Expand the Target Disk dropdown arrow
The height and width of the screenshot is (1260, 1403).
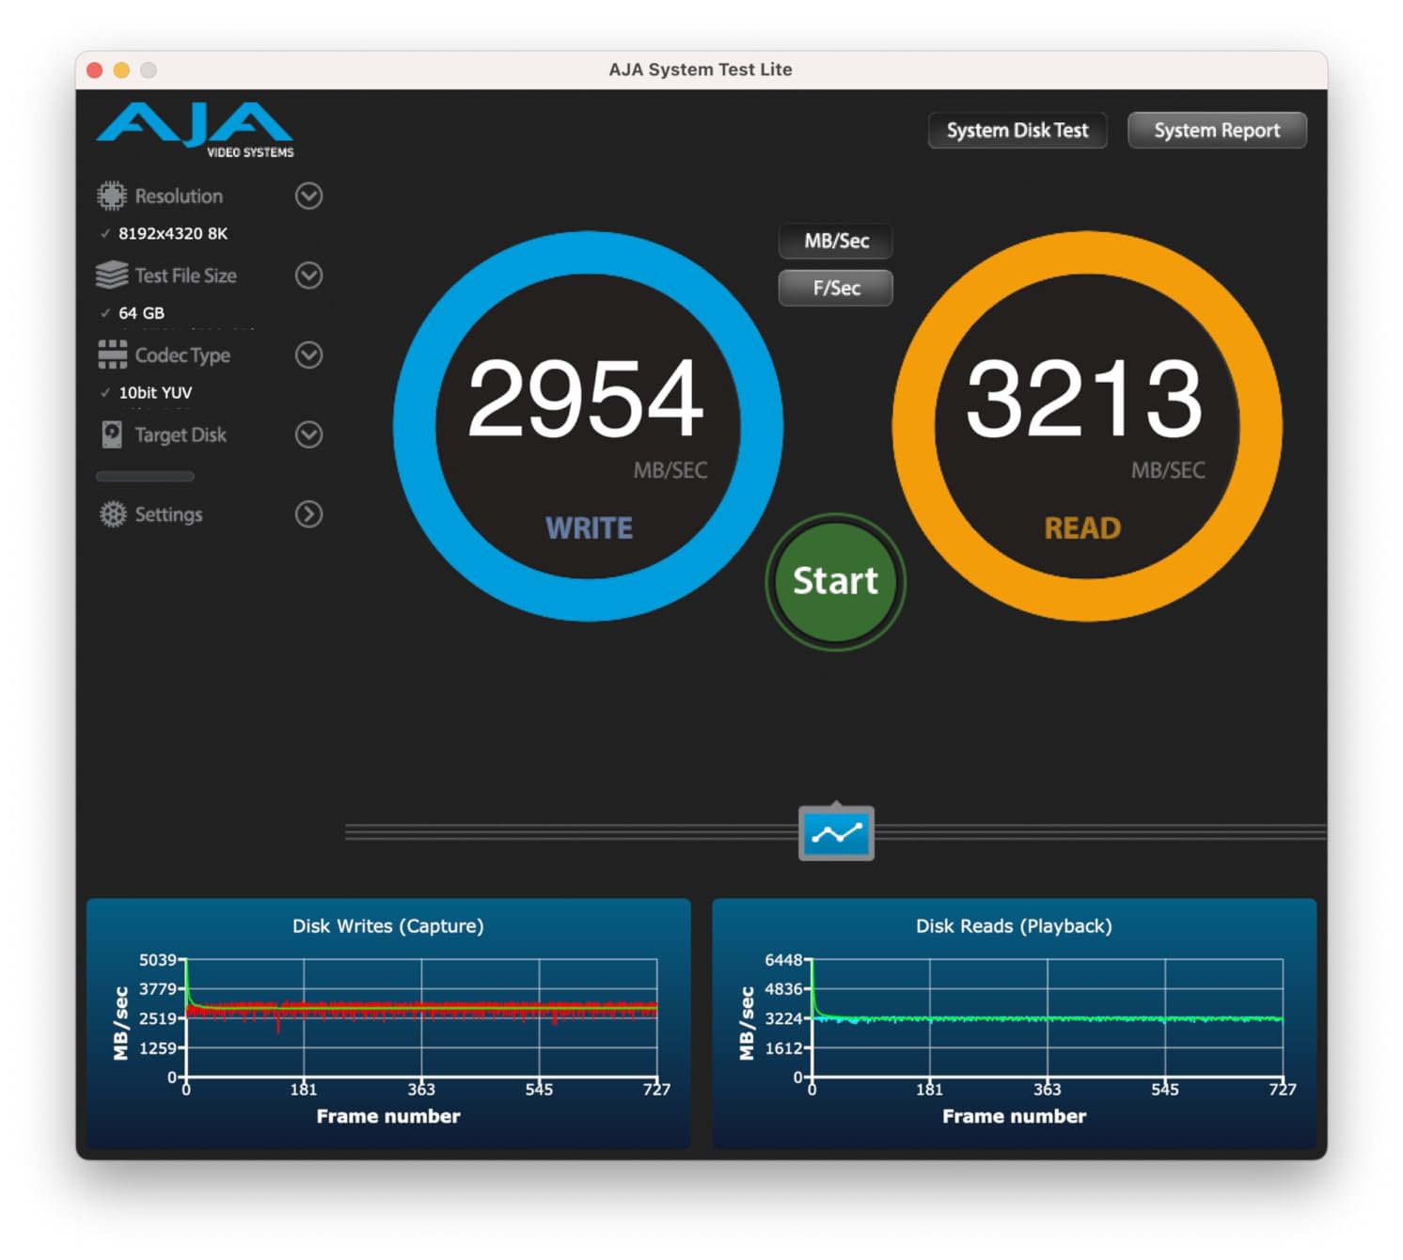(308, 434)
